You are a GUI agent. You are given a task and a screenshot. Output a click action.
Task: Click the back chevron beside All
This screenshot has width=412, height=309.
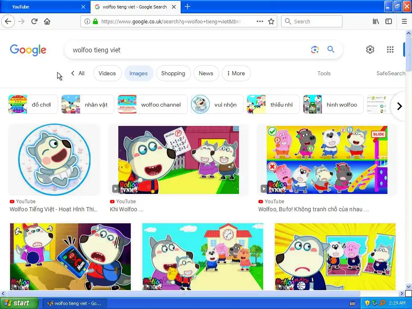click(x=73, y=73)
